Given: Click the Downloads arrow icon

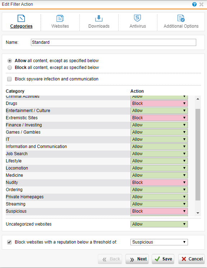Looking at the screenshot, I should point(99,18).
